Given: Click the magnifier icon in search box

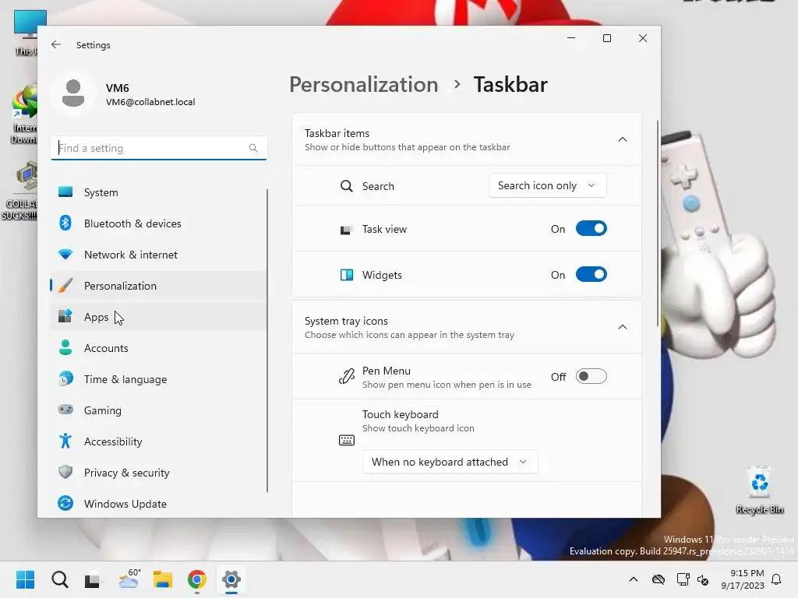Looking at the screenshot, I should pos(253,148).
